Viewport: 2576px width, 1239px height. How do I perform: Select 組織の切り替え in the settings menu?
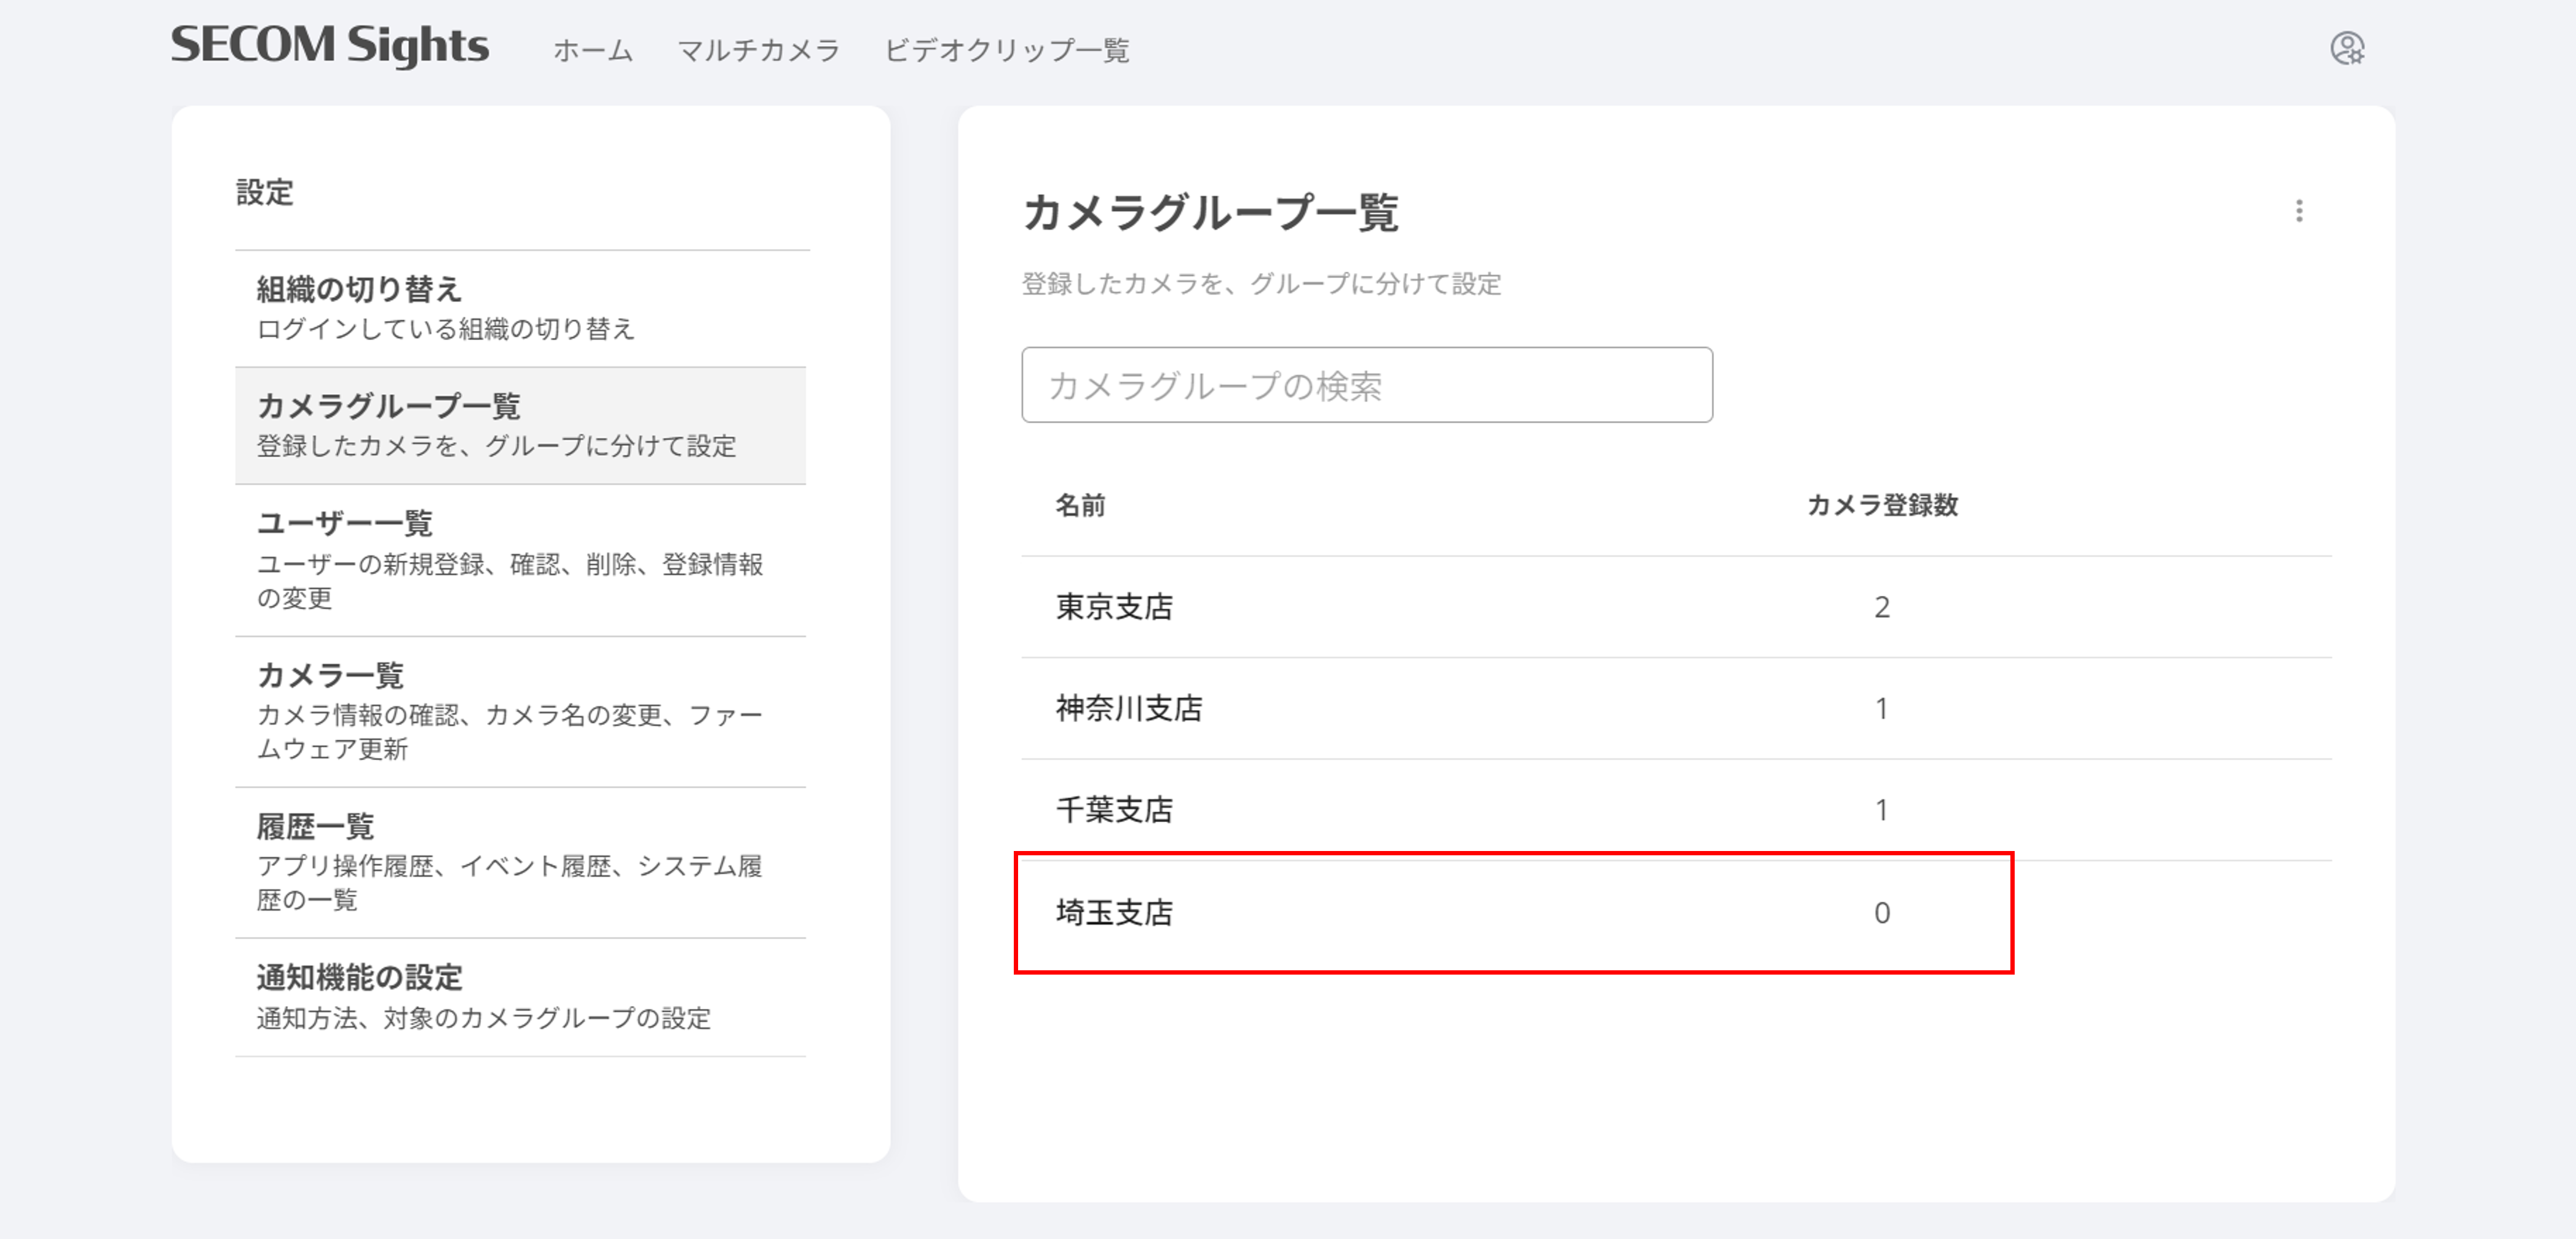tap(521, 308)
